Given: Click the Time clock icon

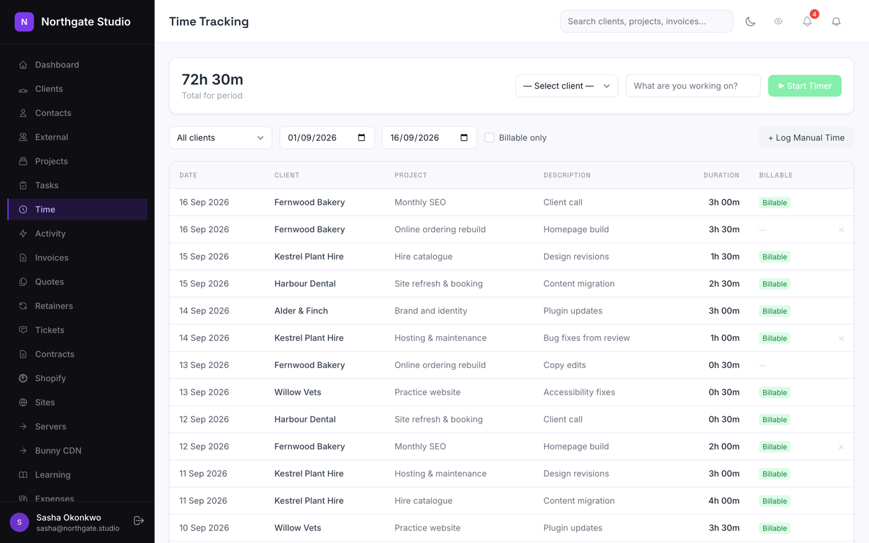Looking at the screenshot, I should [x=23, y=210].
